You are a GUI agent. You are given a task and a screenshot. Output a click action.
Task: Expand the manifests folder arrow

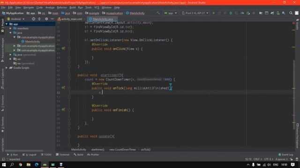point(10,28)
